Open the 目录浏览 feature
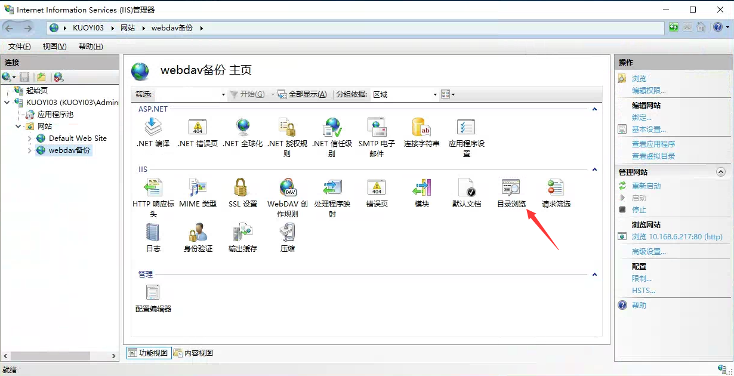Image resolution: width=734 pixels, height=376 pixels. pos(511,193)
